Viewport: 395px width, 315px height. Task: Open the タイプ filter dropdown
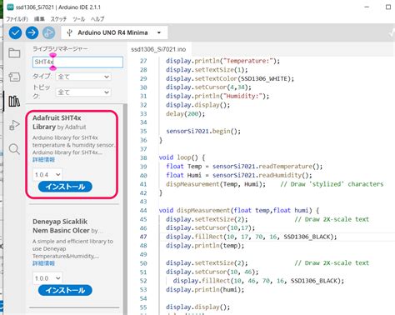click(83, 77)
